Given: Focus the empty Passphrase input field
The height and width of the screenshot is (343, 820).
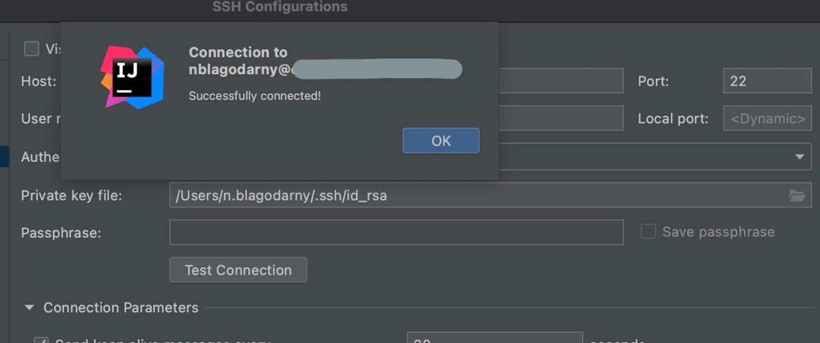Looking at the screenshot, I should pos(396,232).
